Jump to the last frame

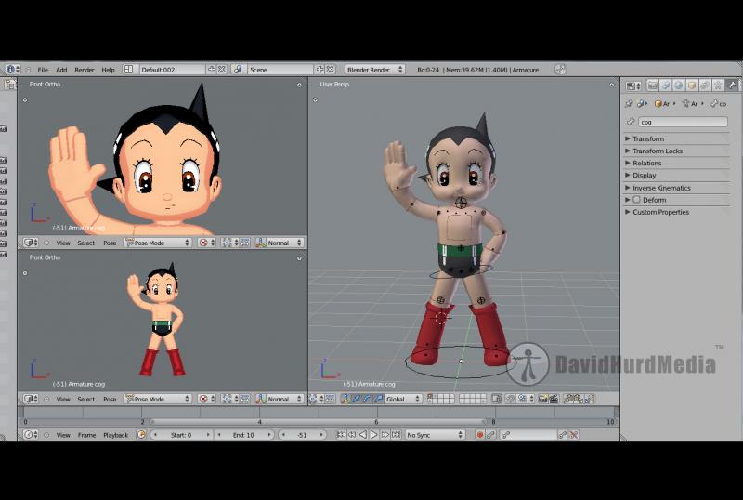tap(396, 435)
